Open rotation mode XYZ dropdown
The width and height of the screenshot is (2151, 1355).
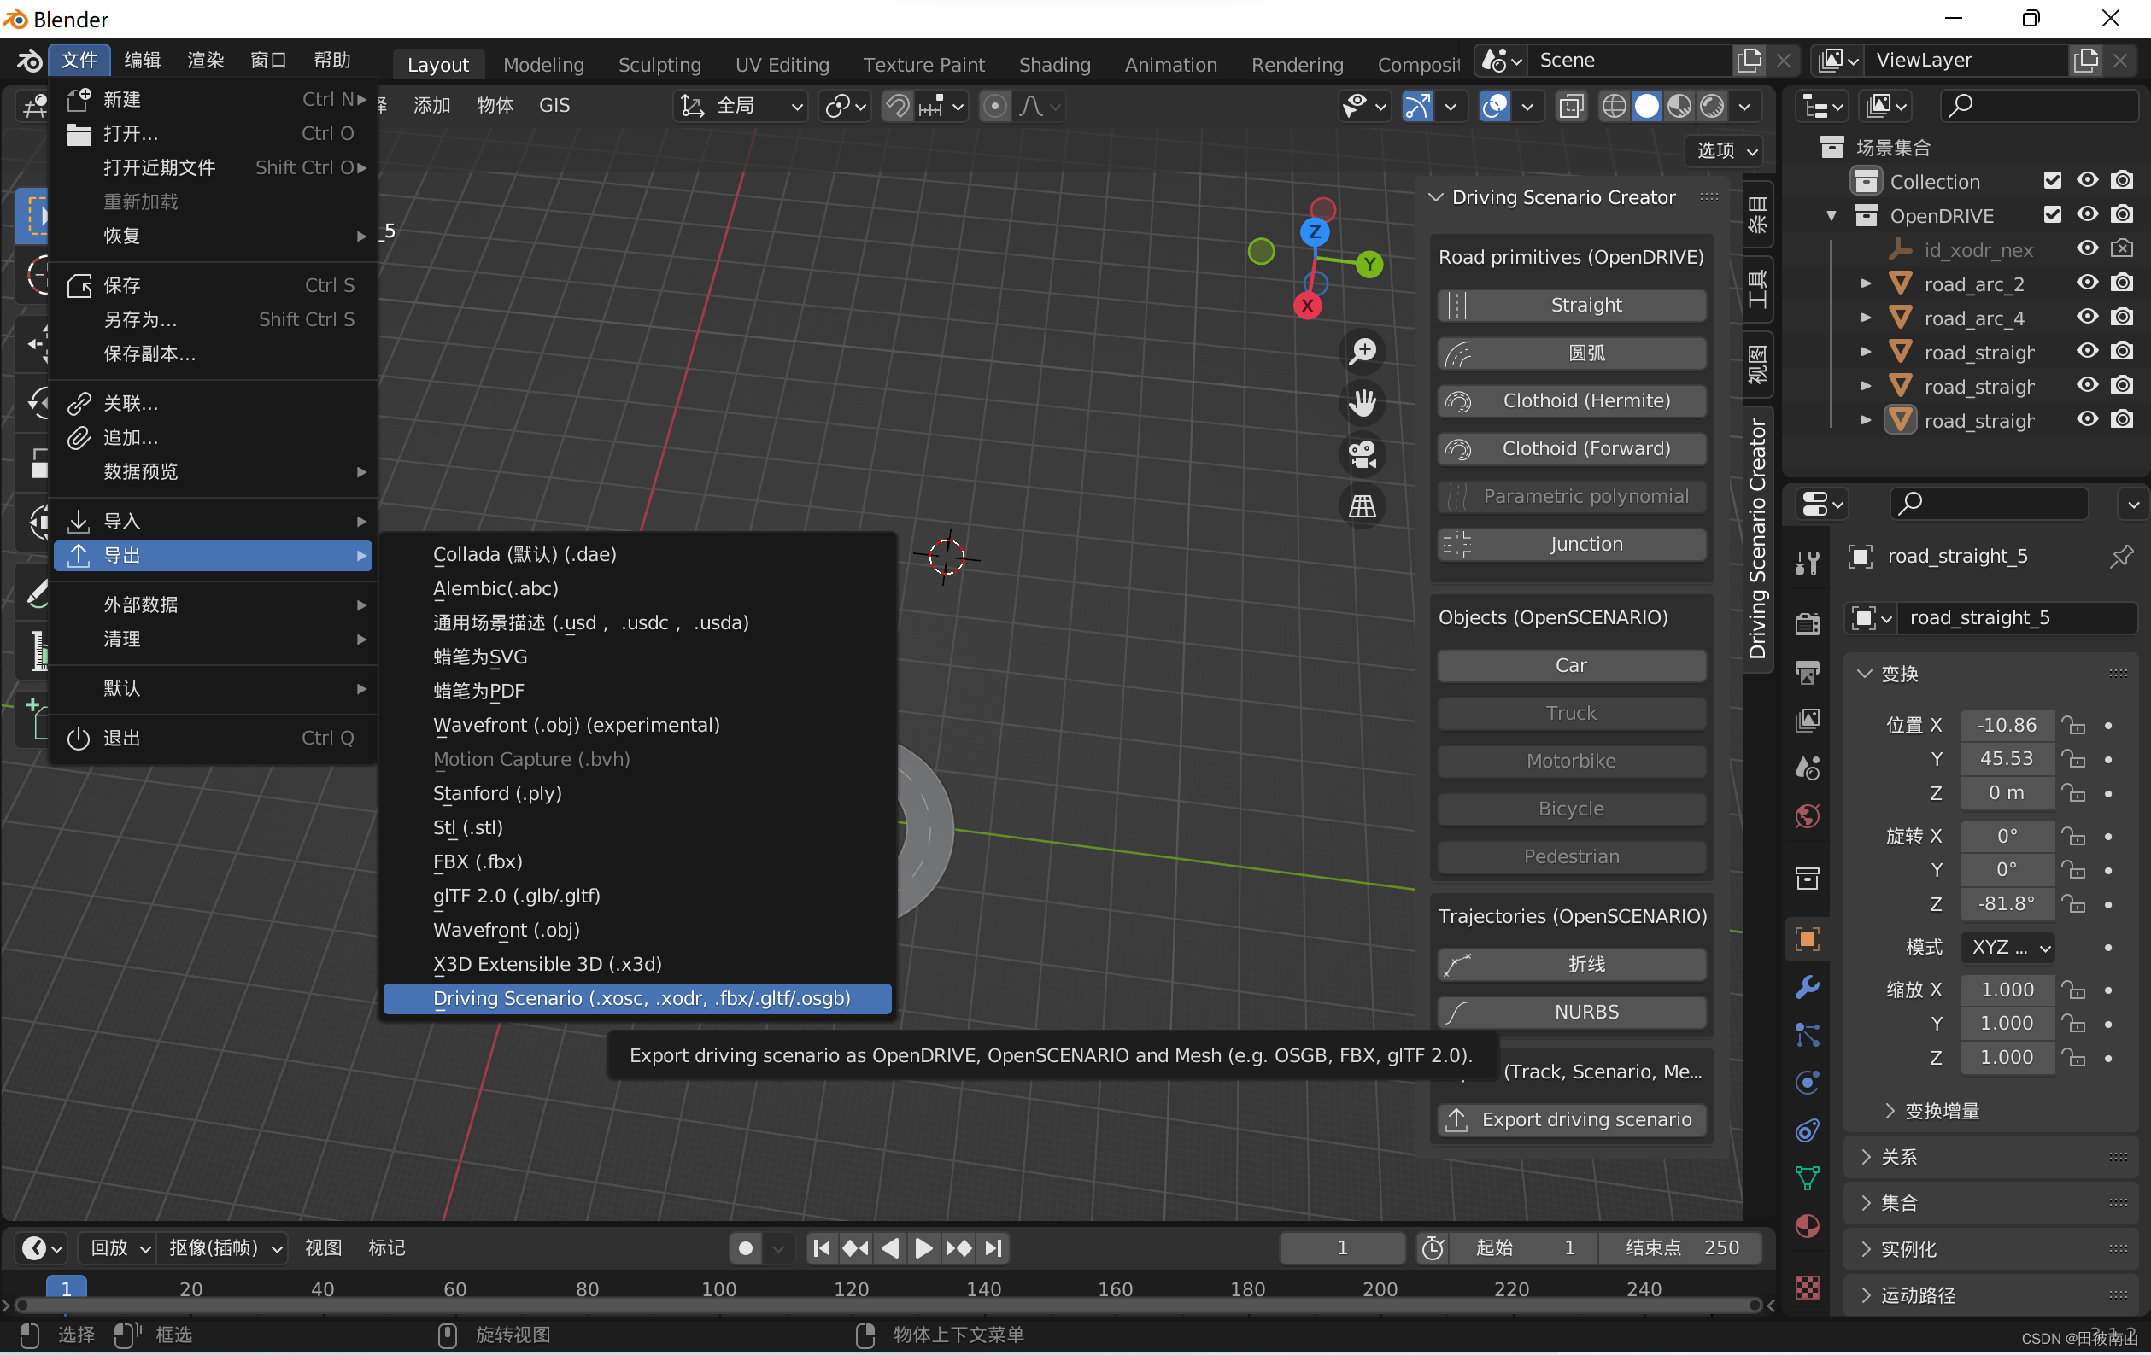2007,947
